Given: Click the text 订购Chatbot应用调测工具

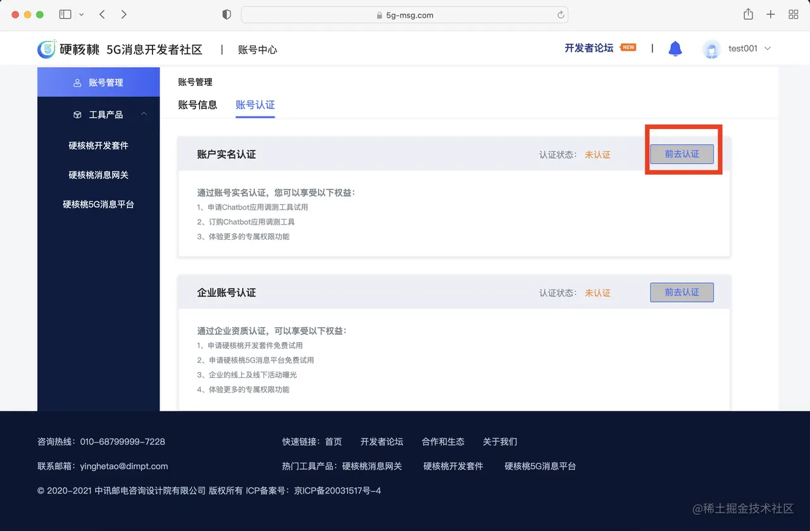Looking at the screenshot, I should 251,222.
